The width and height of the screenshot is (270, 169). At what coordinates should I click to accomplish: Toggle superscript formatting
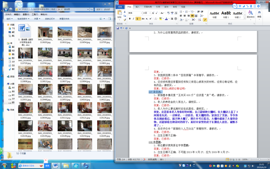(150, 19)
